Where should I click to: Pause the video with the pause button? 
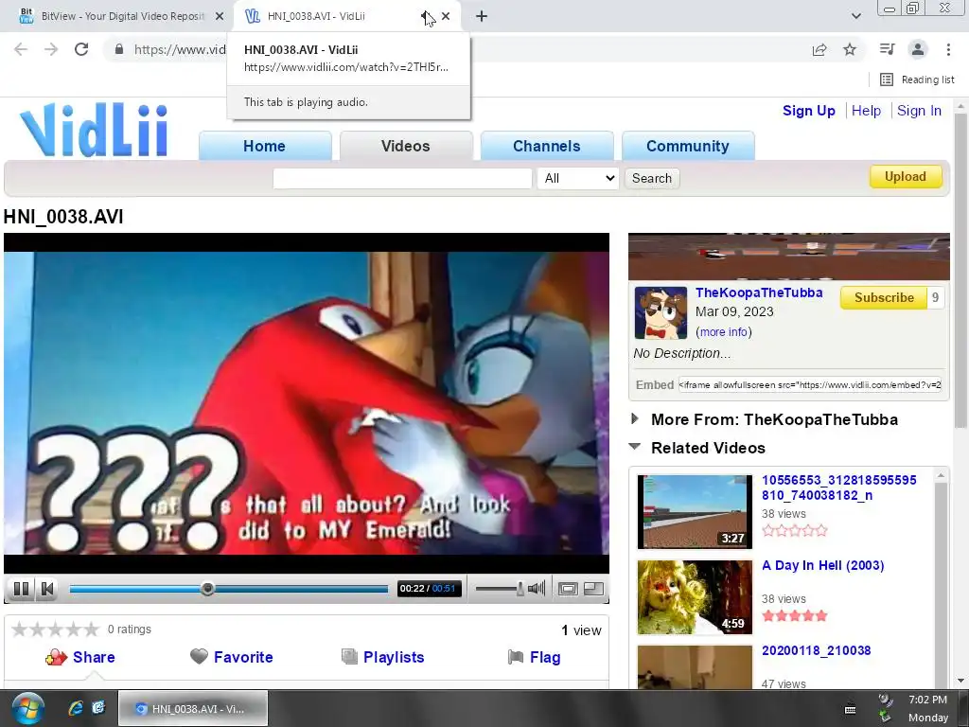coord(21,589)
